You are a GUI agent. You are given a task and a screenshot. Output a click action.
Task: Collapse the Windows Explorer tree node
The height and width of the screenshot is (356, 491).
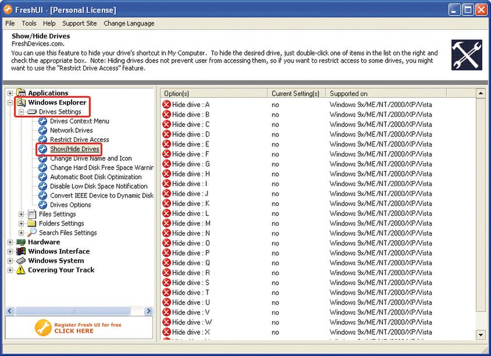point(10,102)
